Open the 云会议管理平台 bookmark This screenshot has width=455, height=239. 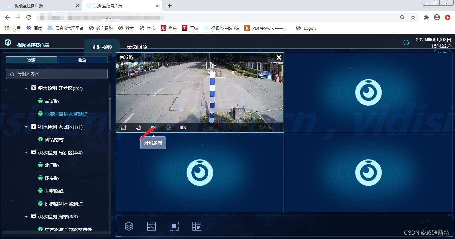pyautogui.click(x=65, y=28)
